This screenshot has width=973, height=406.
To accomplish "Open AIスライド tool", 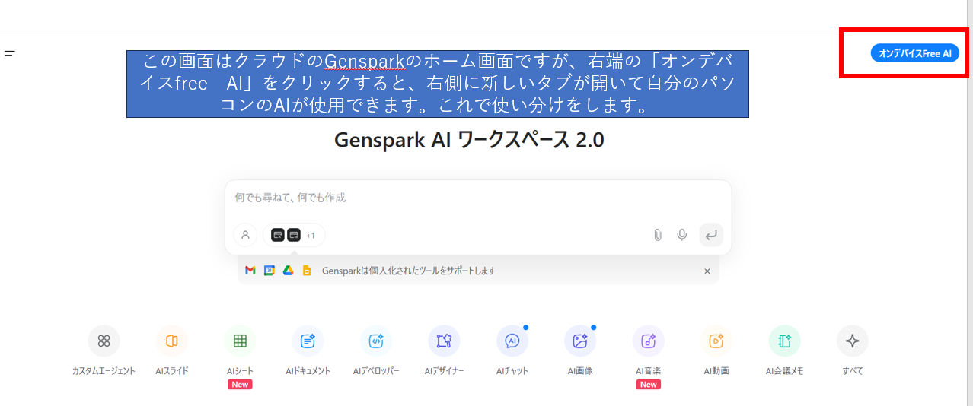I will pos(172,341).
